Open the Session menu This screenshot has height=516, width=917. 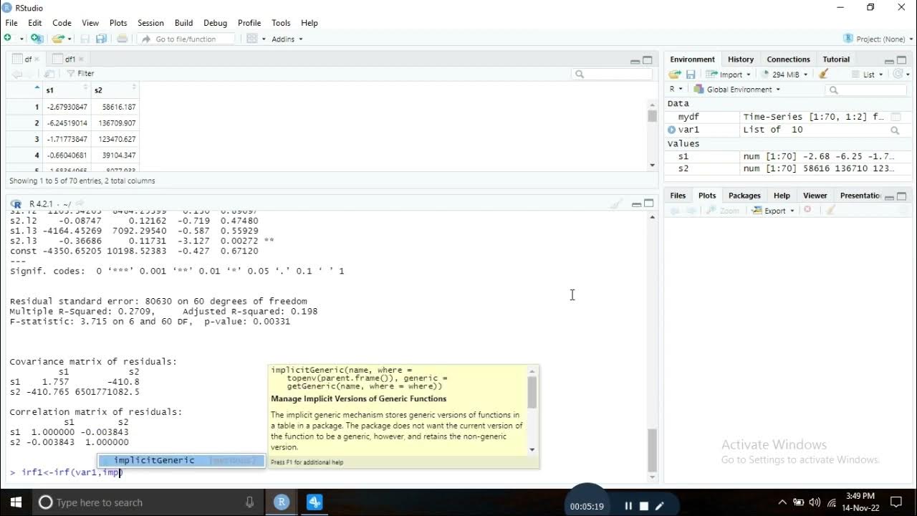(x=150, y=23)
